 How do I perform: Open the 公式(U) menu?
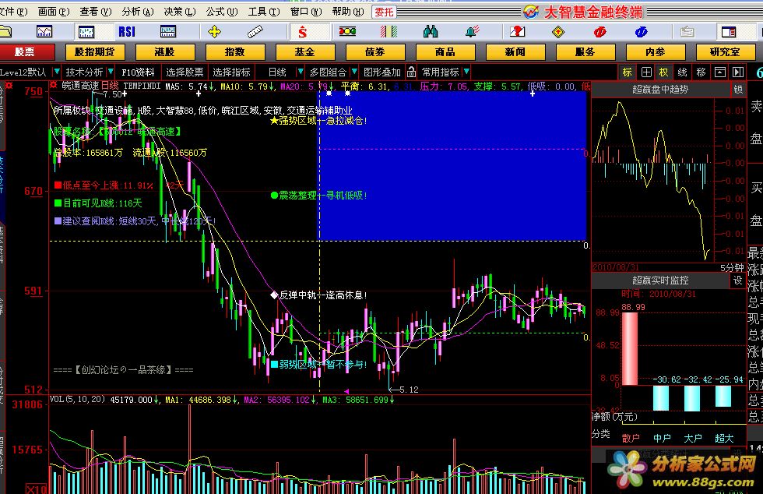pyautogui.click(x=222, y=11)
